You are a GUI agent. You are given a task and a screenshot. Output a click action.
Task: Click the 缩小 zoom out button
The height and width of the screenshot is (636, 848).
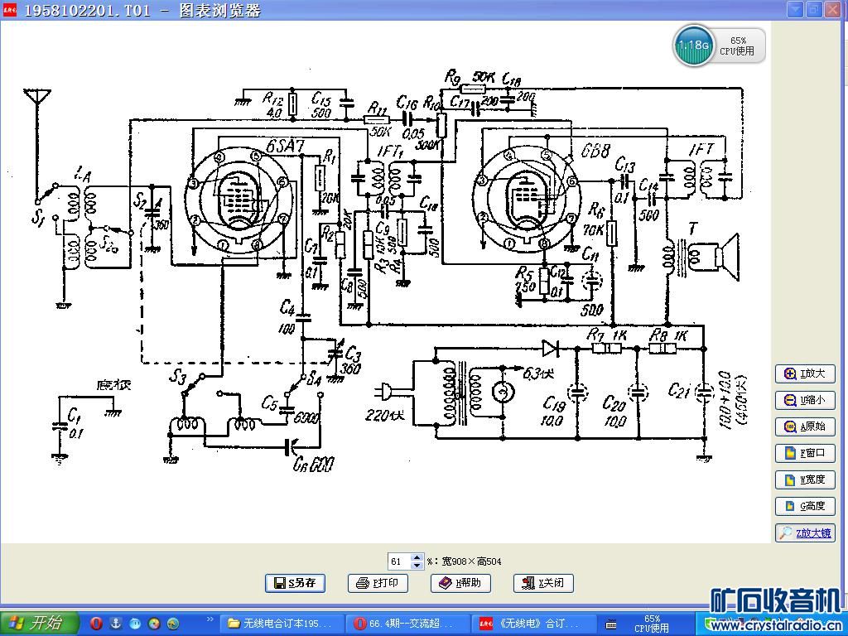[804, 401]
